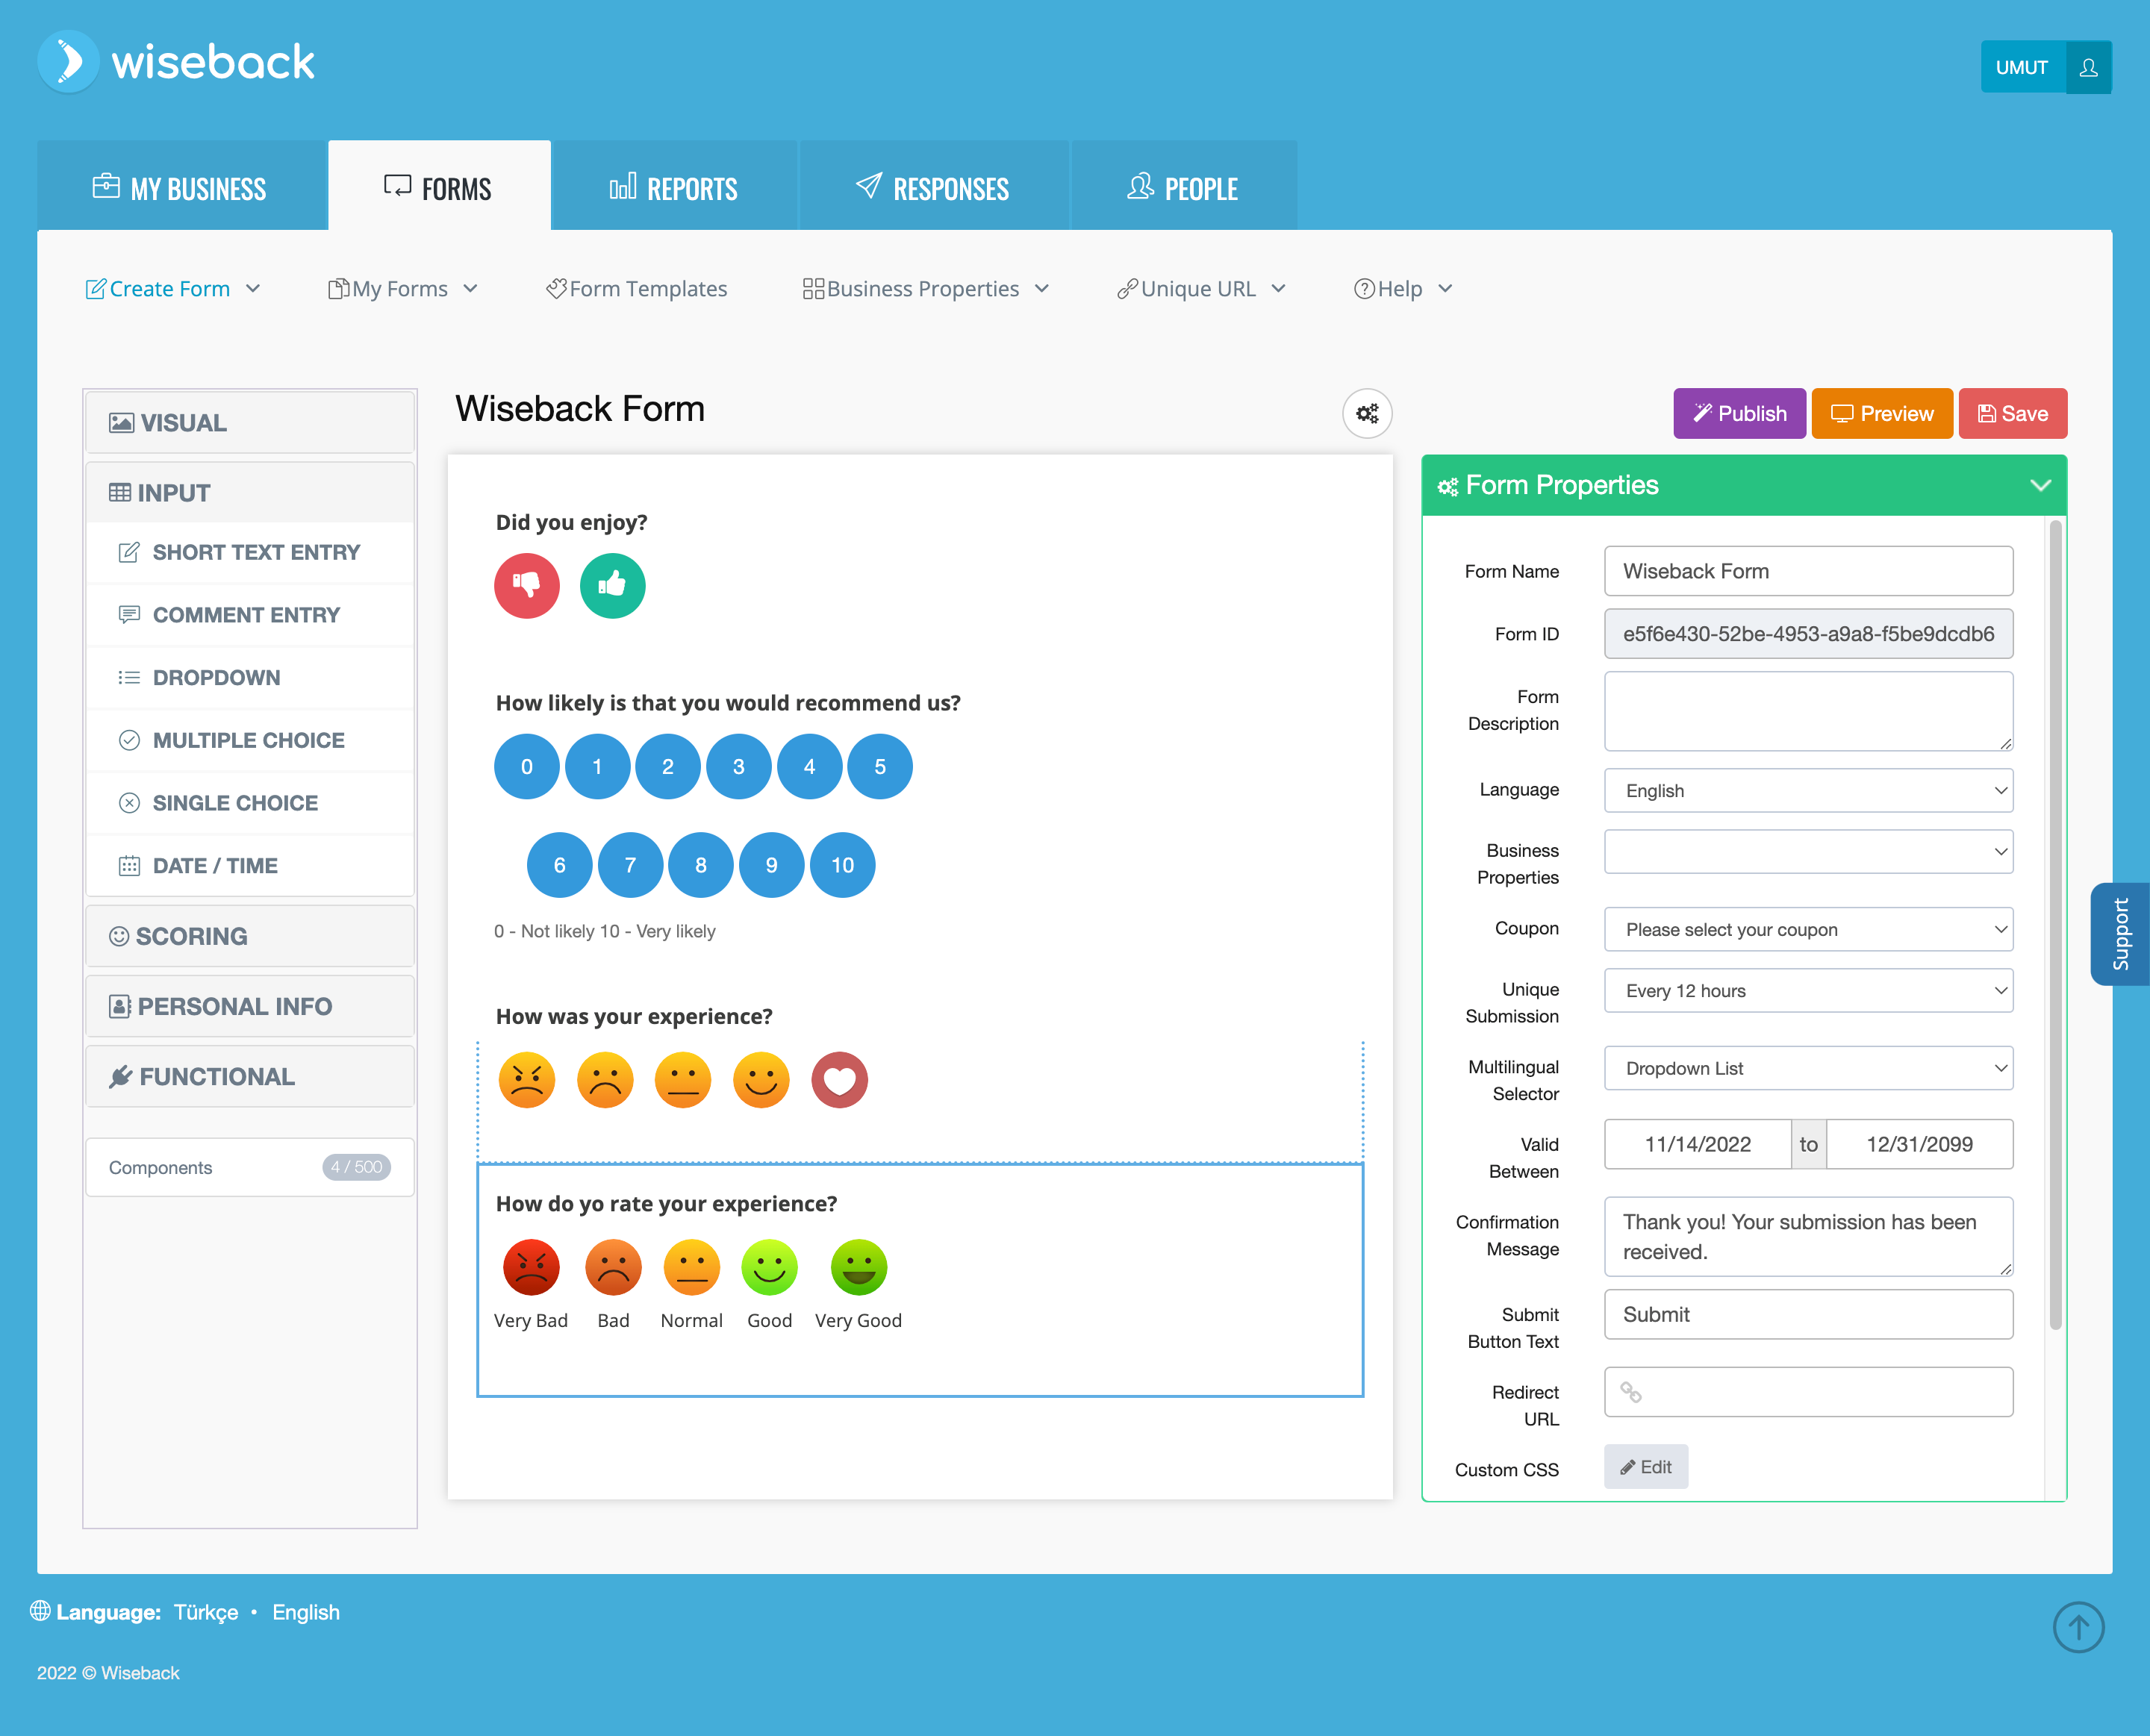Select the "Very Good" smiley emoji

pos(858,1266)
